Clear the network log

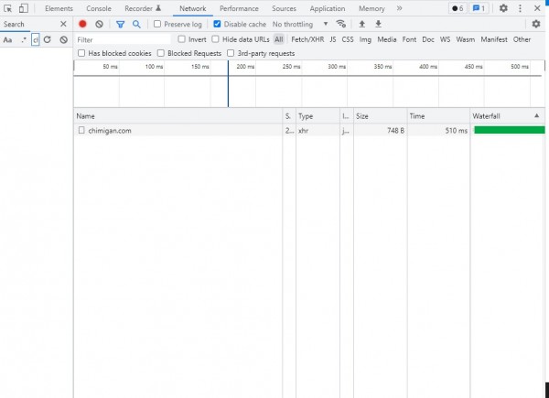(x=99, y=24)
